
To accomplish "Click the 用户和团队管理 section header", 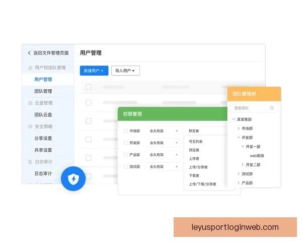I will click(50, 68).
